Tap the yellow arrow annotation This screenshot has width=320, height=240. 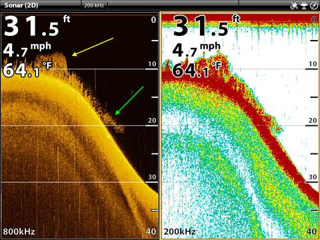(x=93, y=47)
